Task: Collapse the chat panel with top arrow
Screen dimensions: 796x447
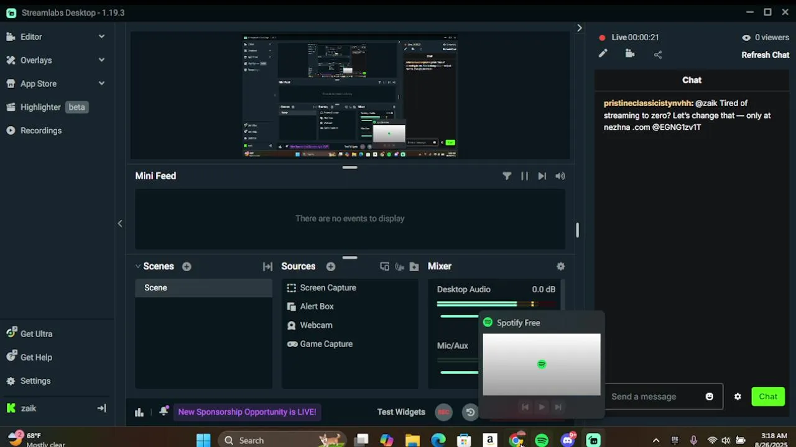Action: pos(580,28)
